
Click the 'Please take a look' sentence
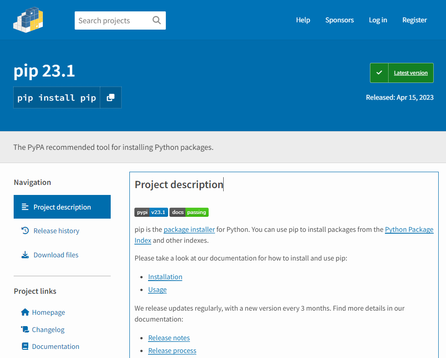click(x=241, y=258)
